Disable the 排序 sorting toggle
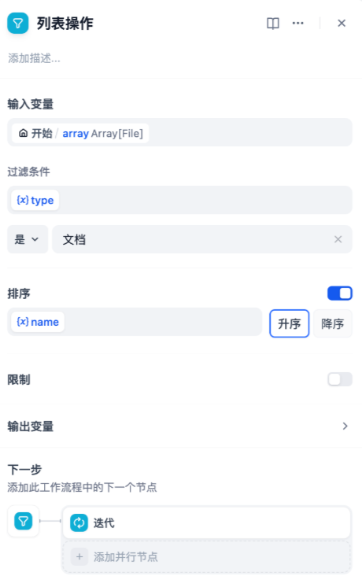Viewport: 362px width, 587px height. (339, 293)
